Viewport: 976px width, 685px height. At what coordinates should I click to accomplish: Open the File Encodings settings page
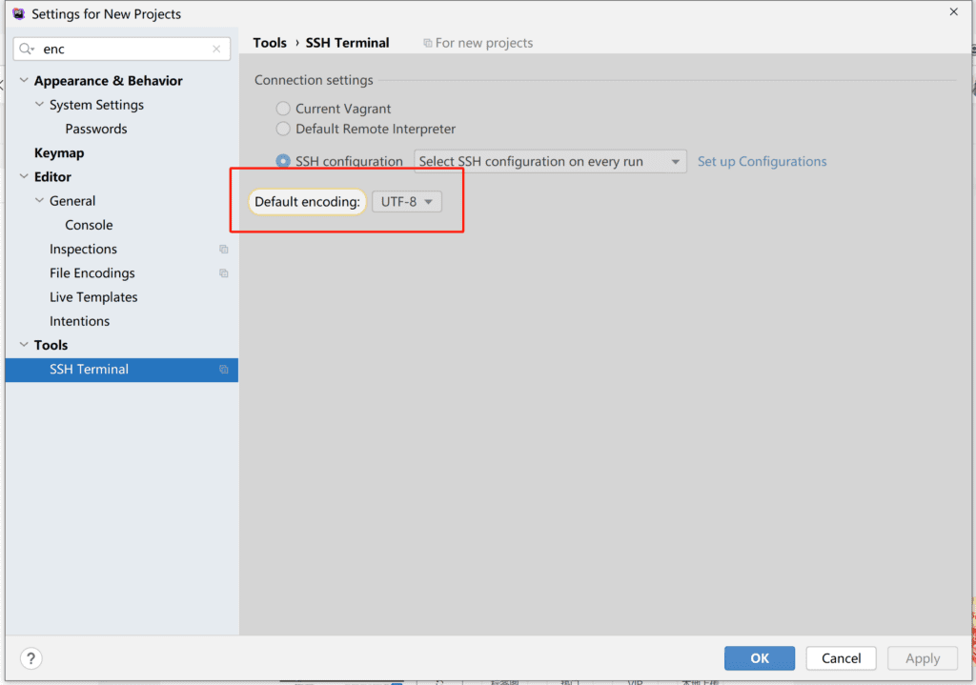92,273
